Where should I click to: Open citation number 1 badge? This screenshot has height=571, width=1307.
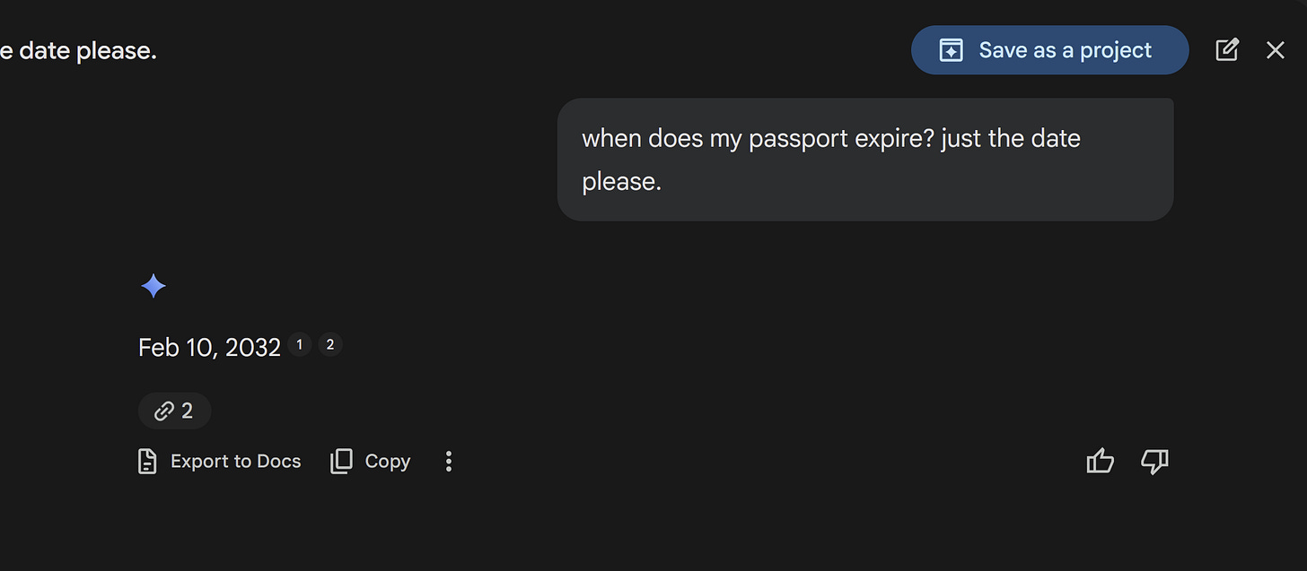pos(299,345)
